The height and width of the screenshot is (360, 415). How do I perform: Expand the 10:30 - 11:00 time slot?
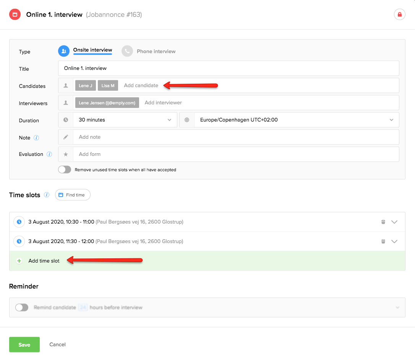coord(394,222)
